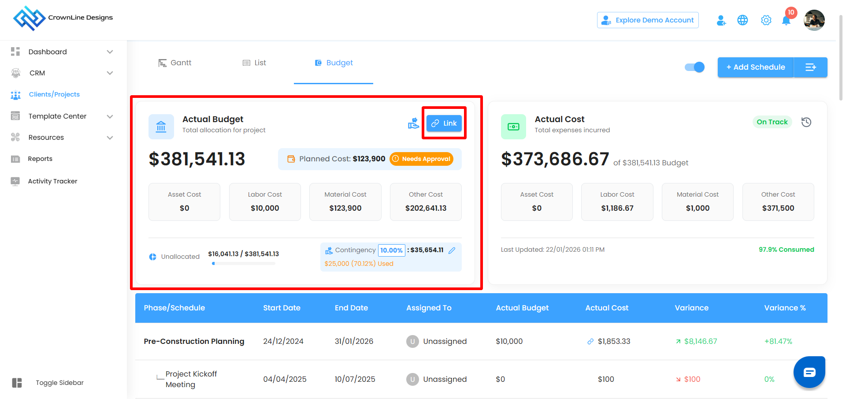Open the schedule list options icon button

tap(811, 67)
